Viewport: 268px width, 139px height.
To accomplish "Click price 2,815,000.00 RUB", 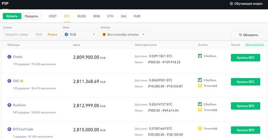I will (89, 130).
